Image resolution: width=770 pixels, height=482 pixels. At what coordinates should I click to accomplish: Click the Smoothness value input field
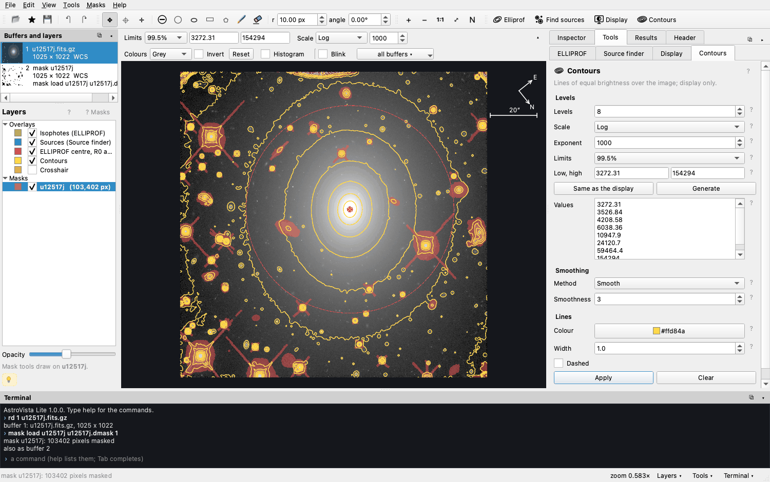665,299
